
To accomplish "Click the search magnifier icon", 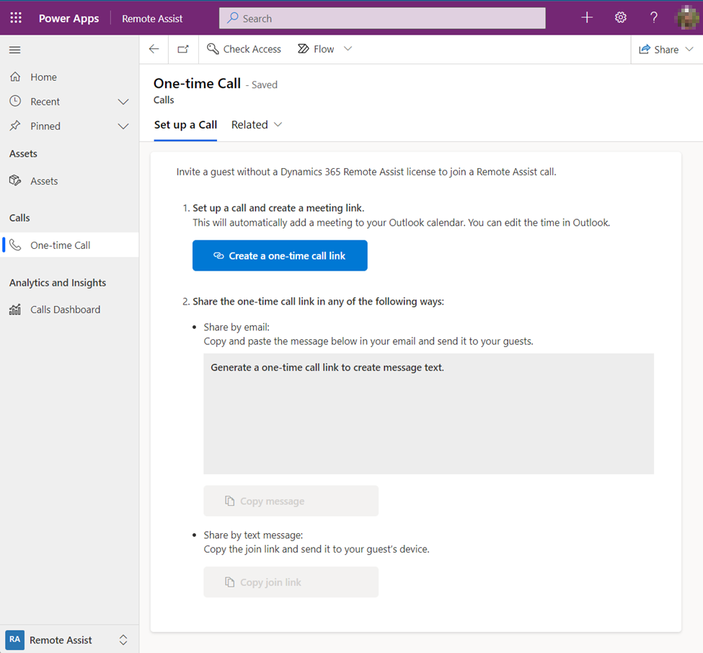I will 233,18.
